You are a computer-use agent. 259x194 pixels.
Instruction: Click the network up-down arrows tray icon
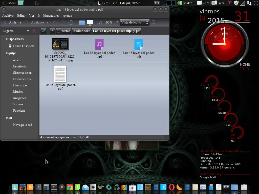[249, 3]
